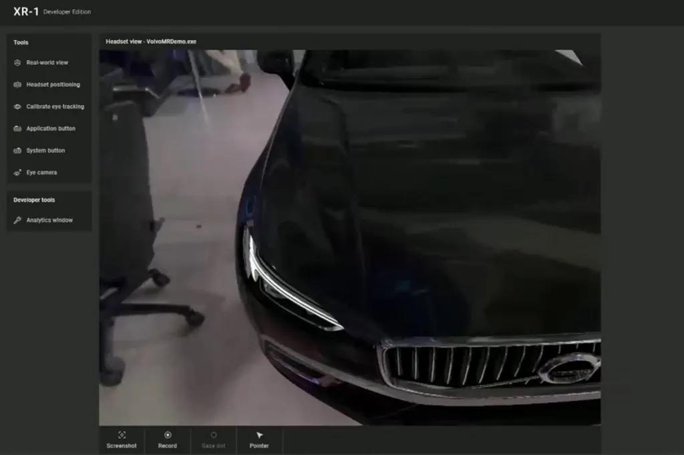This screenshot has width=684, height=455.
Task: Click the Real-world view icon
Action: (17, 63)
